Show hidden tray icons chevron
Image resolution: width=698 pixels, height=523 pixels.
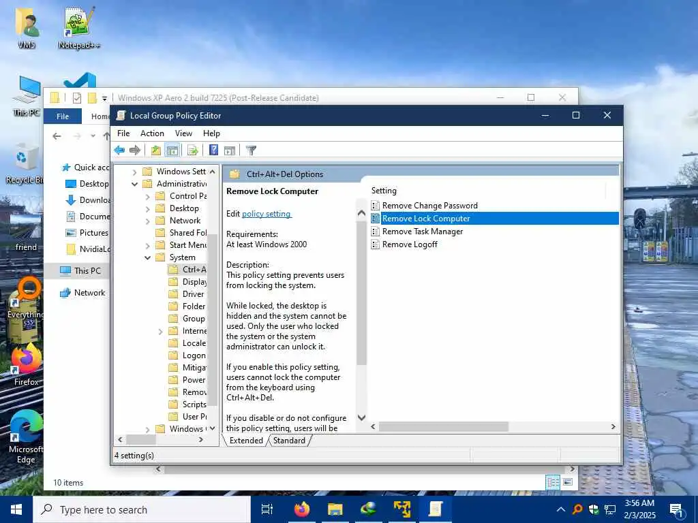point(561,509)
